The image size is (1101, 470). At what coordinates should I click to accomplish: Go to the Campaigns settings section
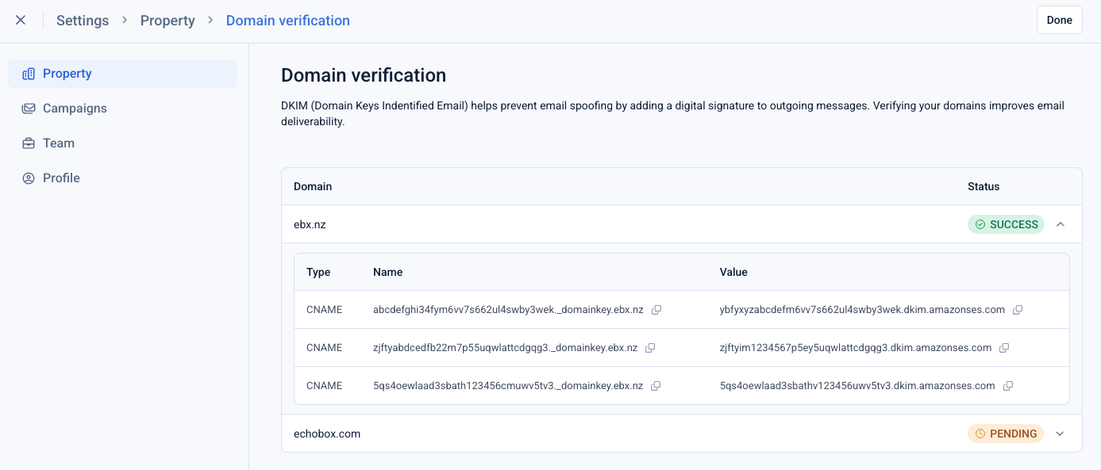click(75, 109)
